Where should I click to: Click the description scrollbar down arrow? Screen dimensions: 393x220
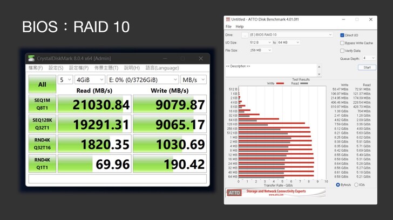(319, 74)
